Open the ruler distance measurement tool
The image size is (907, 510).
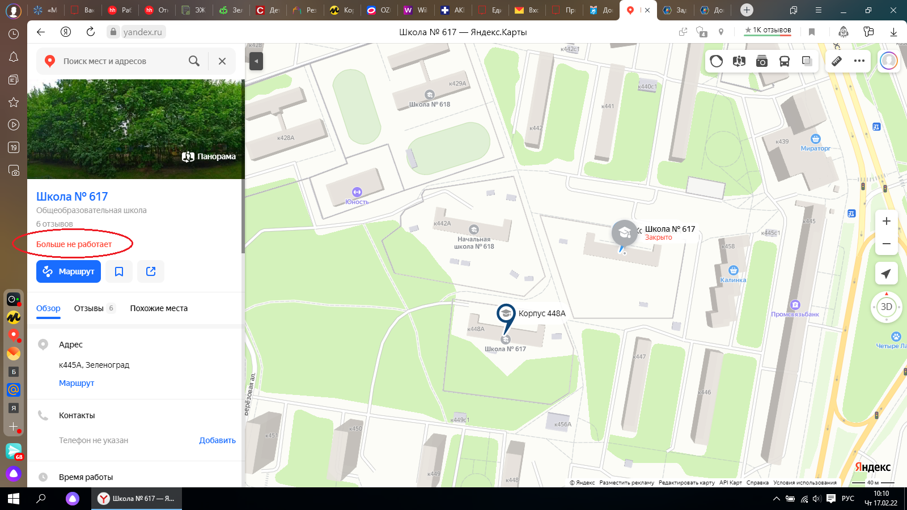tap(836, 61)
